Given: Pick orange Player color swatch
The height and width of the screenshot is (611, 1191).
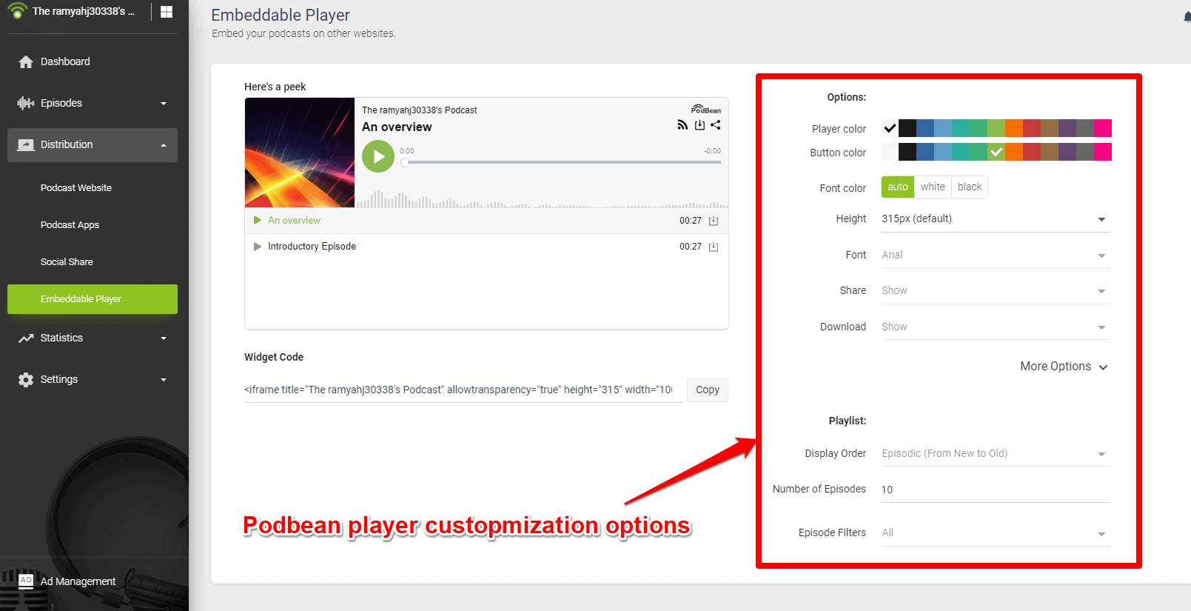Looking at the screenshot, I should click(1014, 128).
